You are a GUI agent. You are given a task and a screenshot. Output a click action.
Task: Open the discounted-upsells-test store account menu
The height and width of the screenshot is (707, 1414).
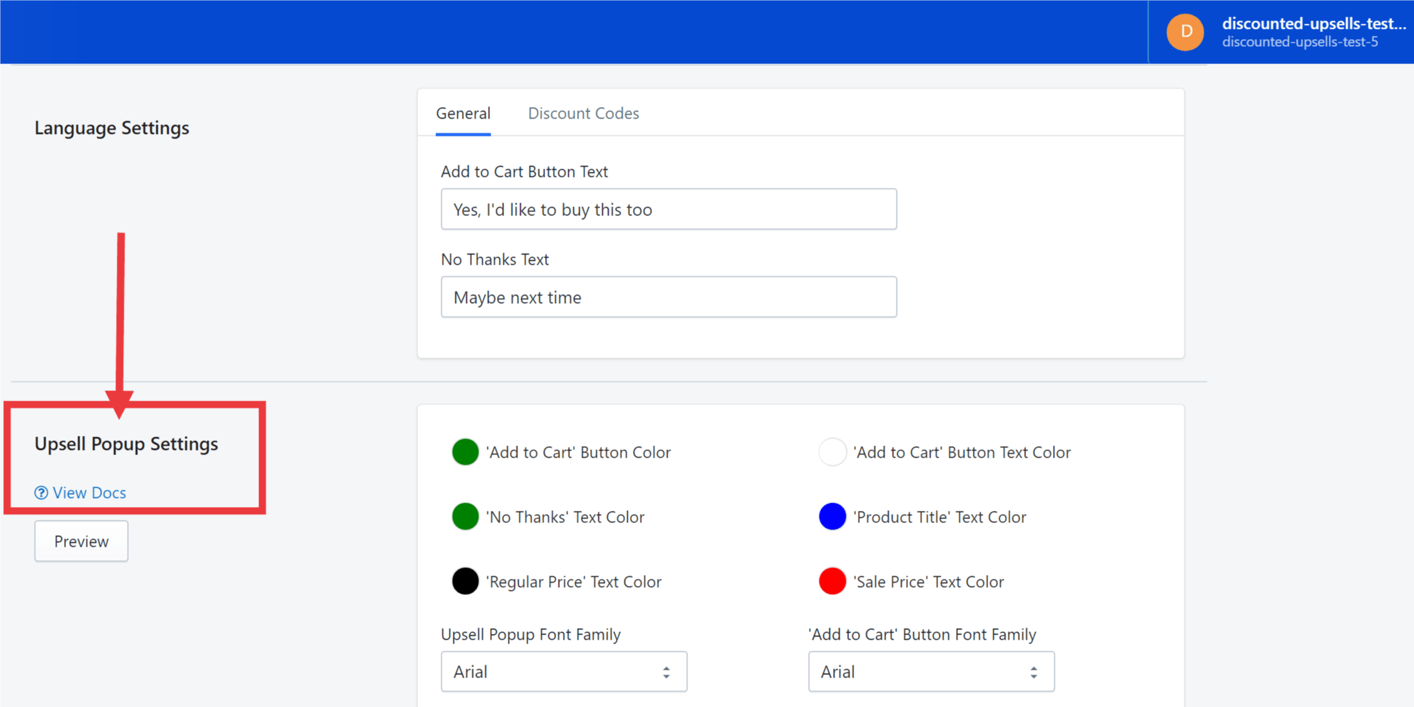1311,32
